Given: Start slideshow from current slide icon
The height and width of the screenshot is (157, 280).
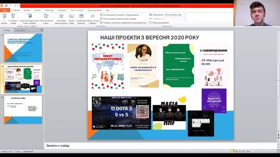Looking at the screenshot, I should click(13, 17).
